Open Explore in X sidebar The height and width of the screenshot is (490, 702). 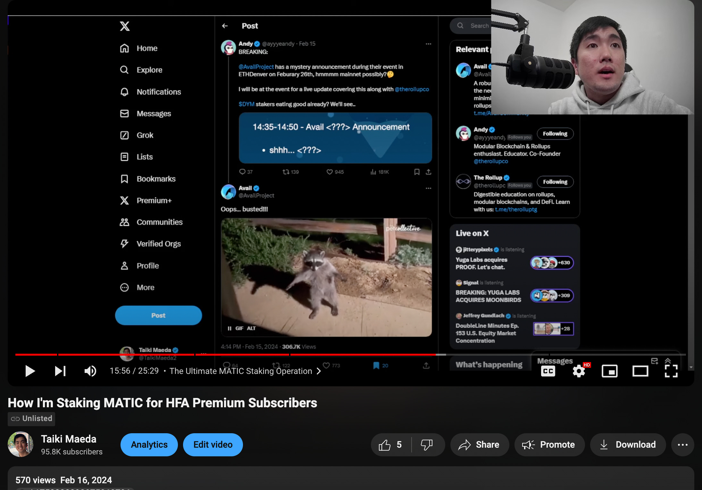tap(141, 70)
